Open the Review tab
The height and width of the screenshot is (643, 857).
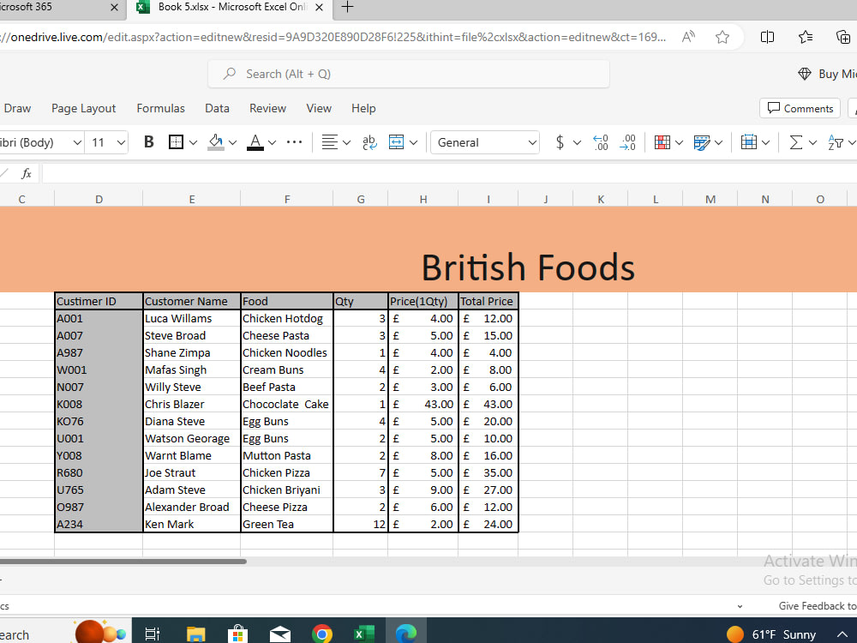267,108
